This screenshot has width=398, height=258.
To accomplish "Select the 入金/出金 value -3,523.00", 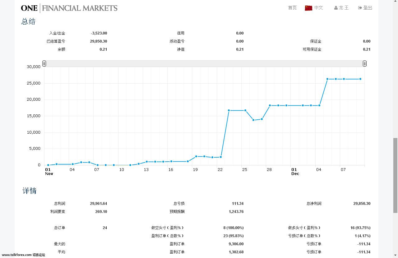I will (x=99, y=33).
